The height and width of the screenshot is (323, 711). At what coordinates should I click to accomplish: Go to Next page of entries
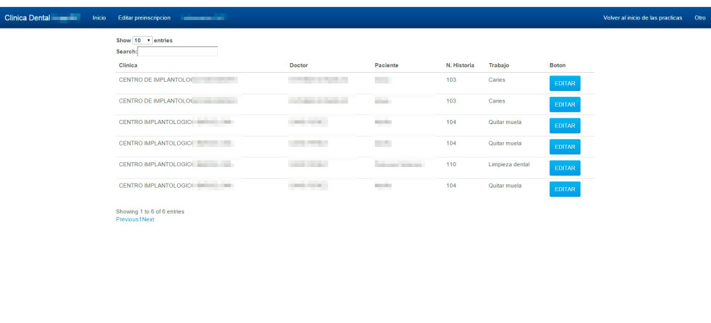click(x=148, y=220)
